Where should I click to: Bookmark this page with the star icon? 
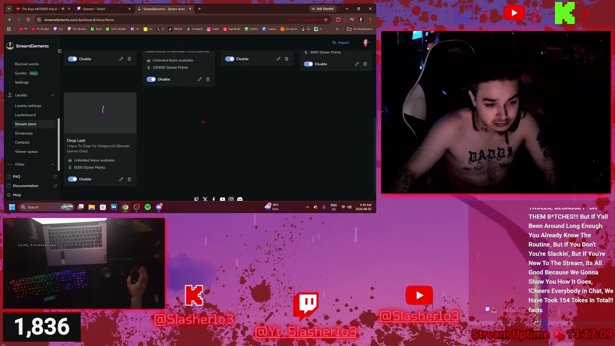click(x=326, y=20)
